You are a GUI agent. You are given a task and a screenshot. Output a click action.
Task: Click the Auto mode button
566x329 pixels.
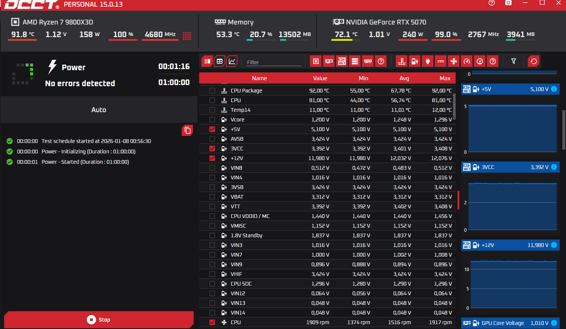pyautogui.click(x=99, y=110)
